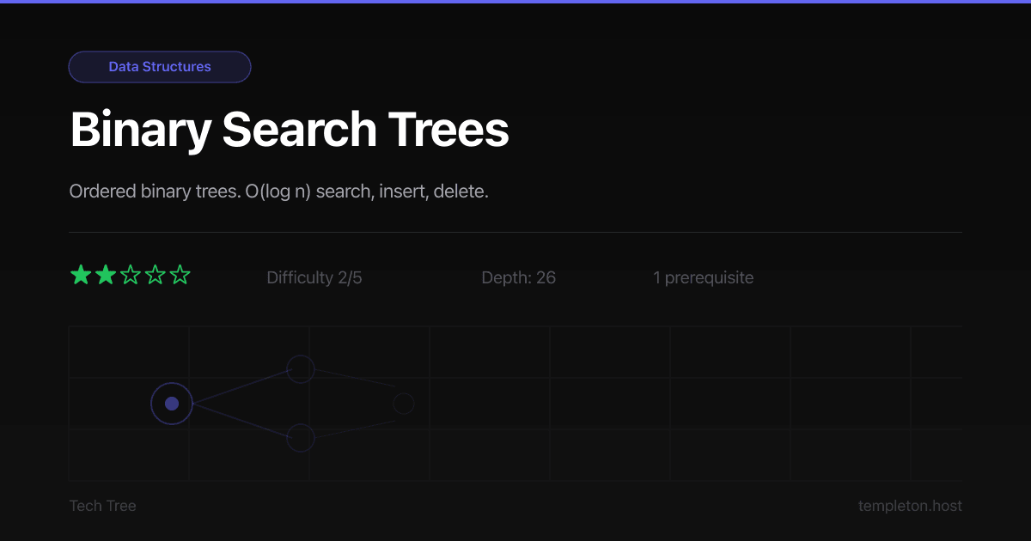Click the Depth: 26 value
The width and height of the screenshot is (1031, 541).
coord(519,277)
